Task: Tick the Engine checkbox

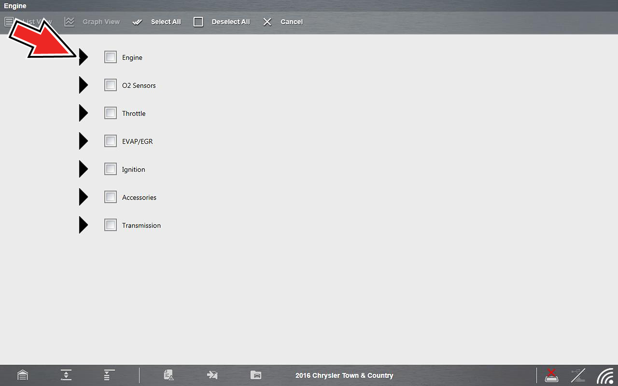Action: coord(110,57)
